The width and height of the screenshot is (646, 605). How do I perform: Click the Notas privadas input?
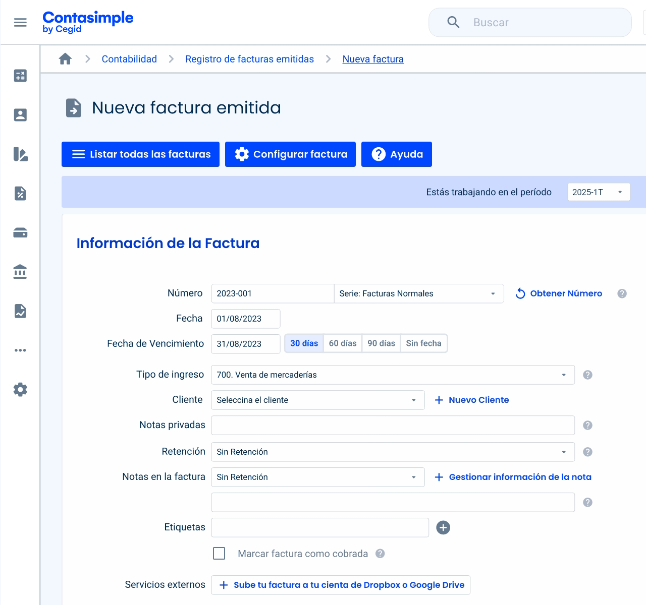[393, 425]
